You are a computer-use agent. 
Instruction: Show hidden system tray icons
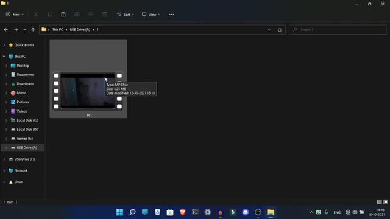311,212
